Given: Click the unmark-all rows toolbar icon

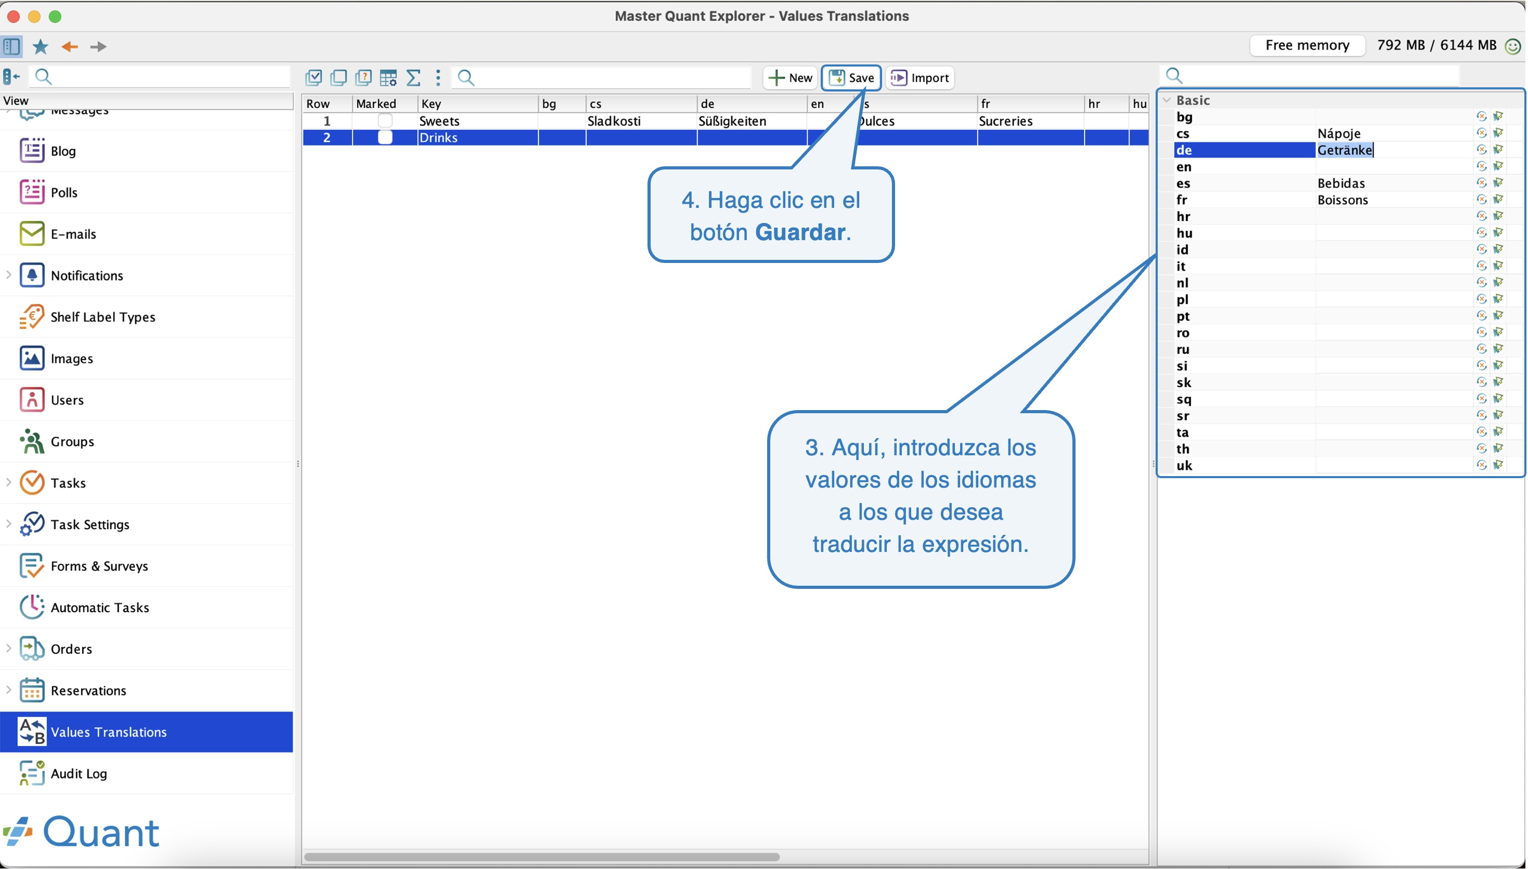Looking at the screenshot, I should coord(339,77).
